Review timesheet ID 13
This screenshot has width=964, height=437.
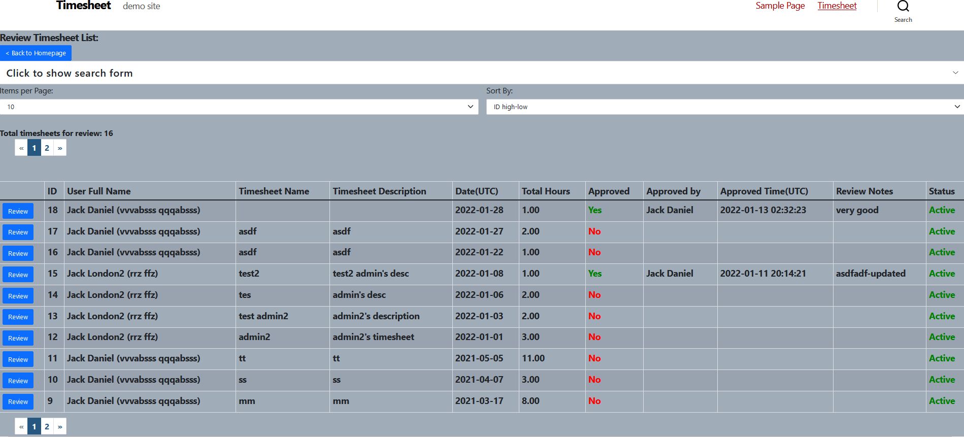(18, 317)
